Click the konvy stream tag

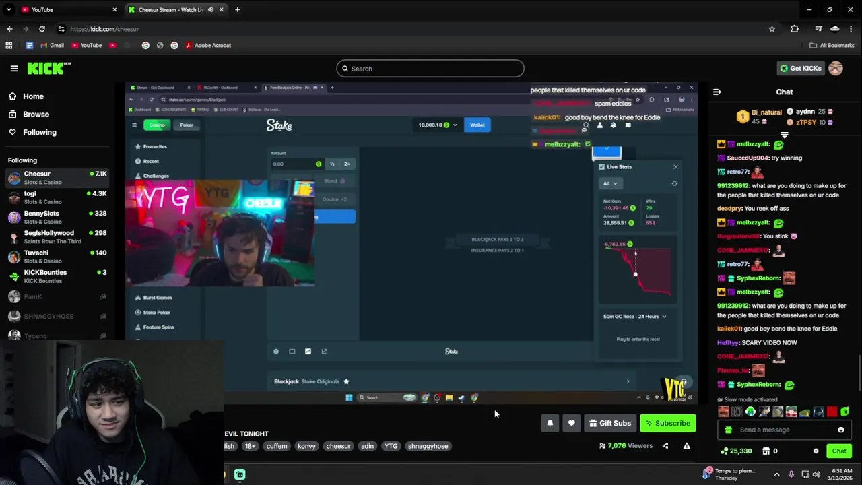pyautogui.click(x=306, y=446)
